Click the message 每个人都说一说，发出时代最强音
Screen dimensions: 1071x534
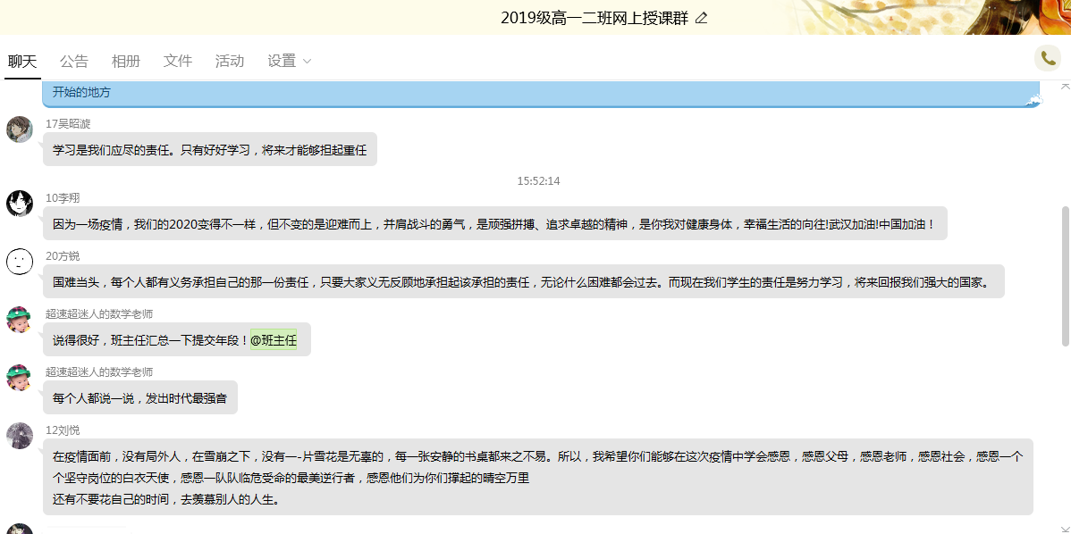click(140, 397)
